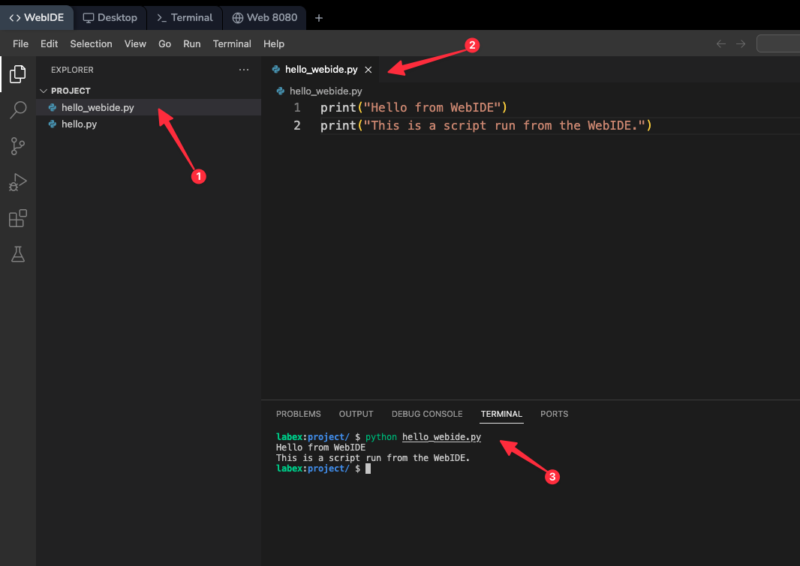Select the Search icon in activity bar
This screenshot has width=800, height=566.
pos(17,110)
